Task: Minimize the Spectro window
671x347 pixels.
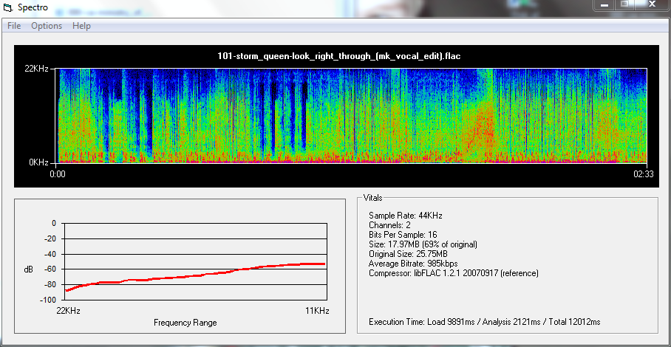Action: click(605, 6)
